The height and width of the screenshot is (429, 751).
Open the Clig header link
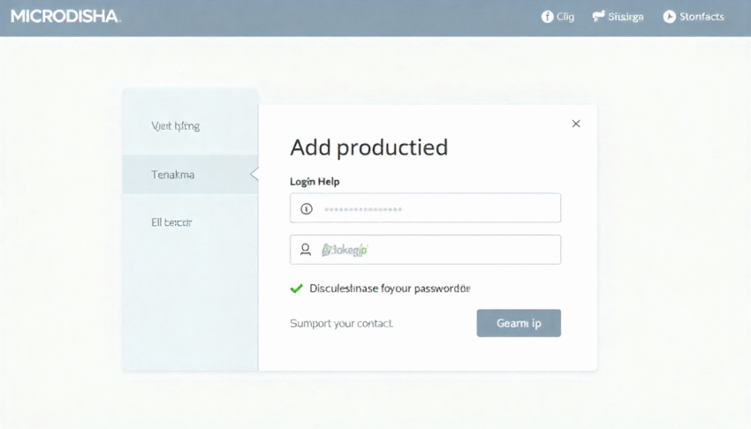[565, 17]
